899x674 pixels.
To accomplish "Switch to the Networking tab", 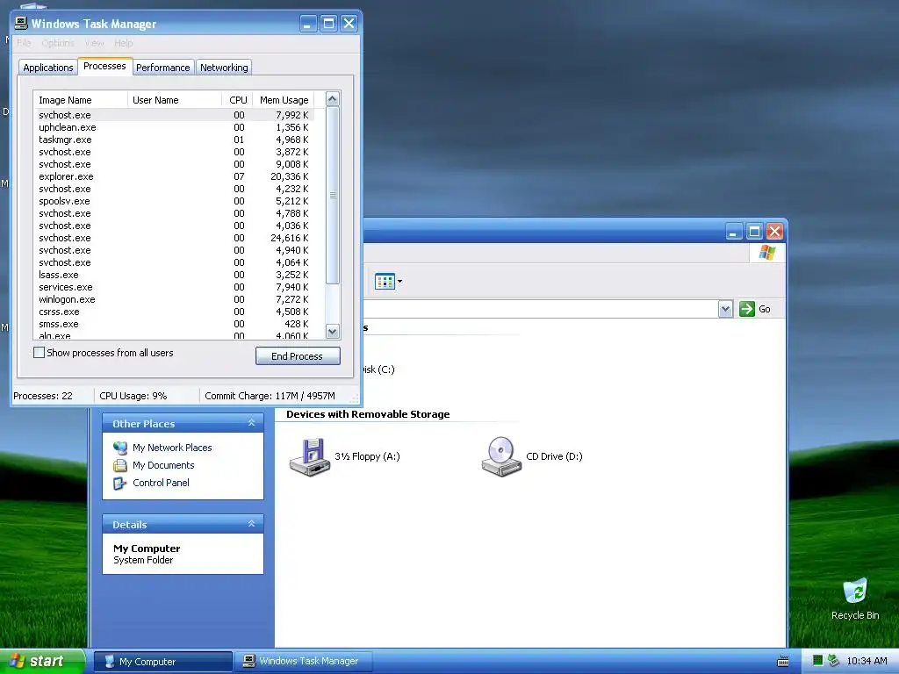I will (x=224, y=68).
